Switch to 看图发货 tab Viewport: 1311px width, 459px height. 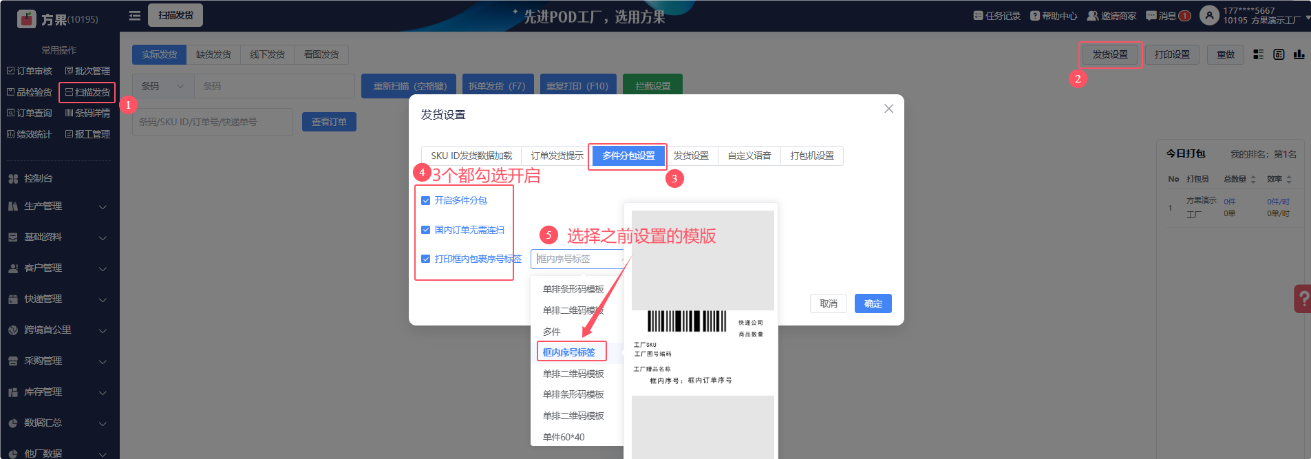click(x=321, y=54)
